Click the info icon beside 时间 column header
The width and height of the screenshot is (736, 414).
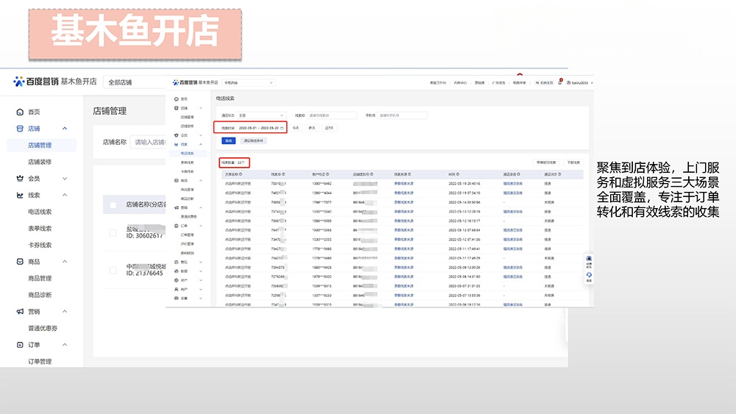(458, 174)
